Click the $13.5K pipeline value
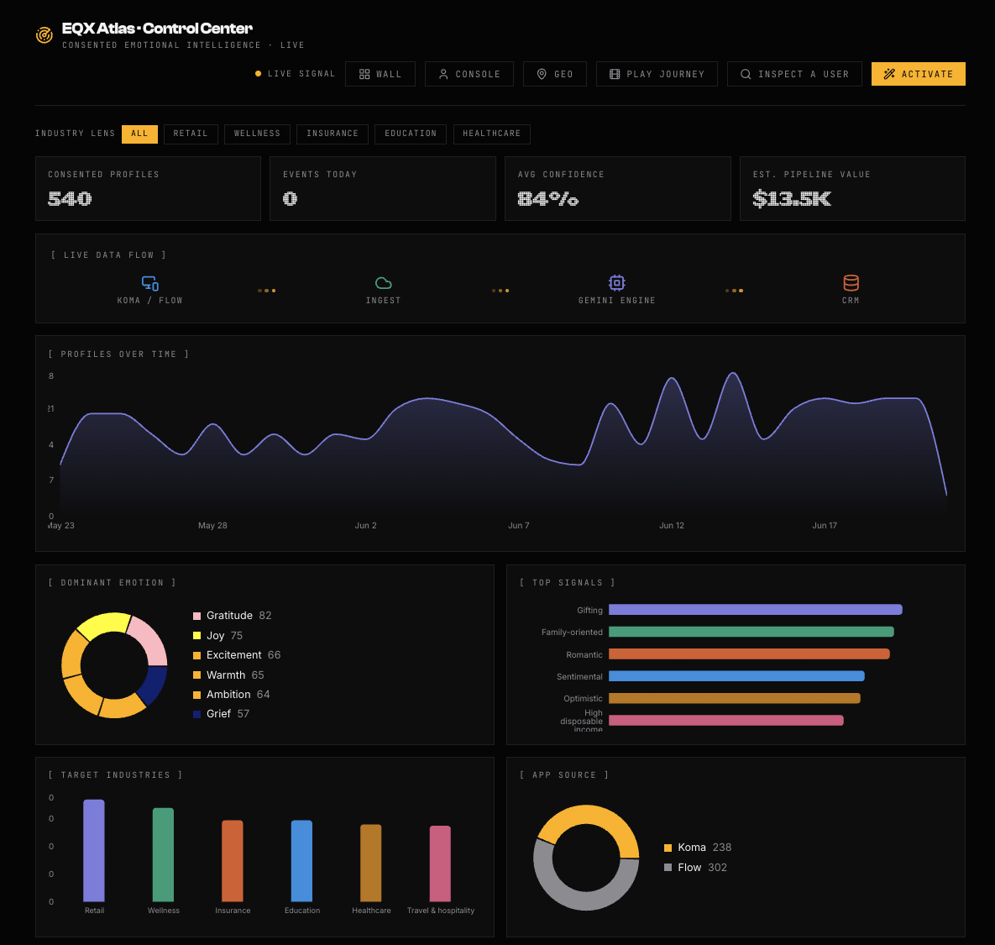This screenshot has height=945, width=995. 791,199
